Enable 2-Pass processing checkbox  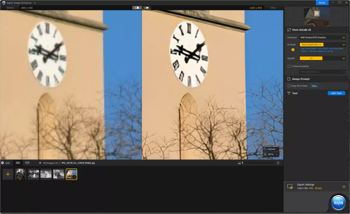(x=289, y=66)
